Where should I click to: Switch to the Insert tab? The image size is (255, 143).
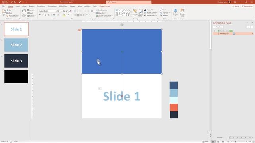tap(18, 6)
